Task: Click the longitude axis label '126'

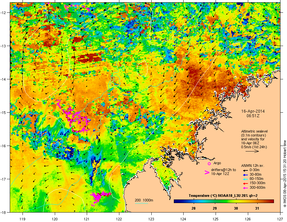Action: (x=248, y=219)
